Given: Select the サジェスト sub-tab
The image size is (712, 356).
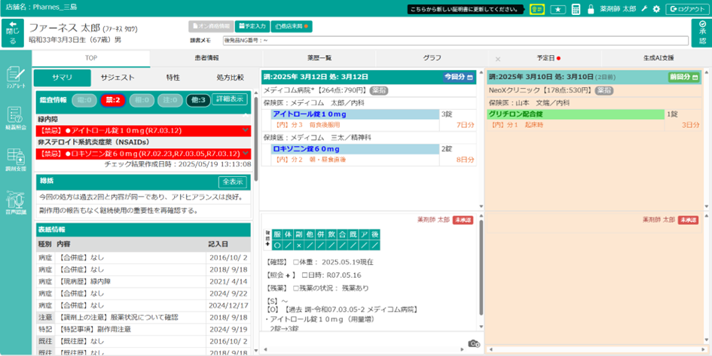Looking at the screenshot, I should [x=118, y=78].
